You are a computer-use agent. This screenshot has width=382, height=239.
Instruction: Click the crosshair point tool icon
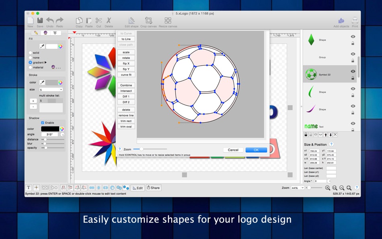pyautogui.click(x=36, y=187)
